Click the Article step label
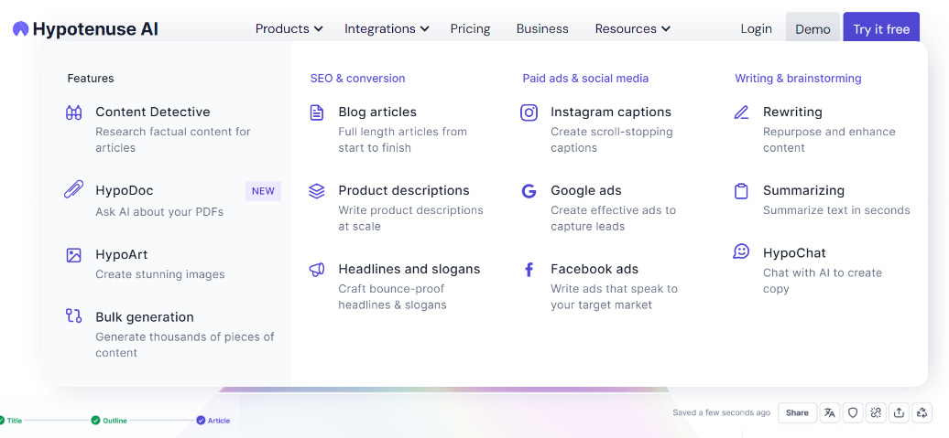Image resolution: width=949 pixels, height=438 pixels. point(219,421)
